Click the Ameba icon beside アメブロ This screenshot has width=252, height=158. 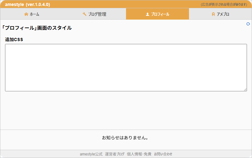tap(213, 14)
